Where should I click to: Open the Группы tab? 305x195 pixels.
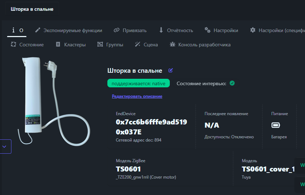tap(110, 45)
